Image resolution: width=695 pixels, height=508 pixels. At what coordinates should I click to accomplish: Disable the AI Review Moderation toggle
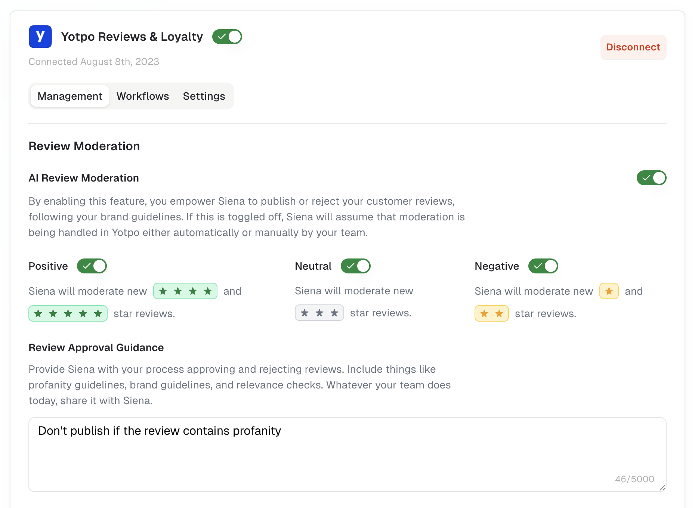(652, 178)
